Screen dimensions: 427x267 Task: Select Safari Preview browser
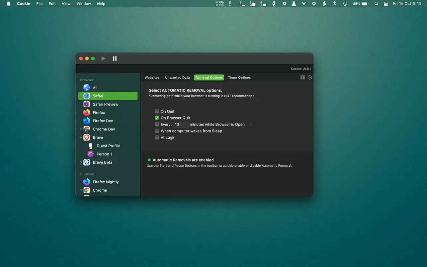[x=105, y=104]
